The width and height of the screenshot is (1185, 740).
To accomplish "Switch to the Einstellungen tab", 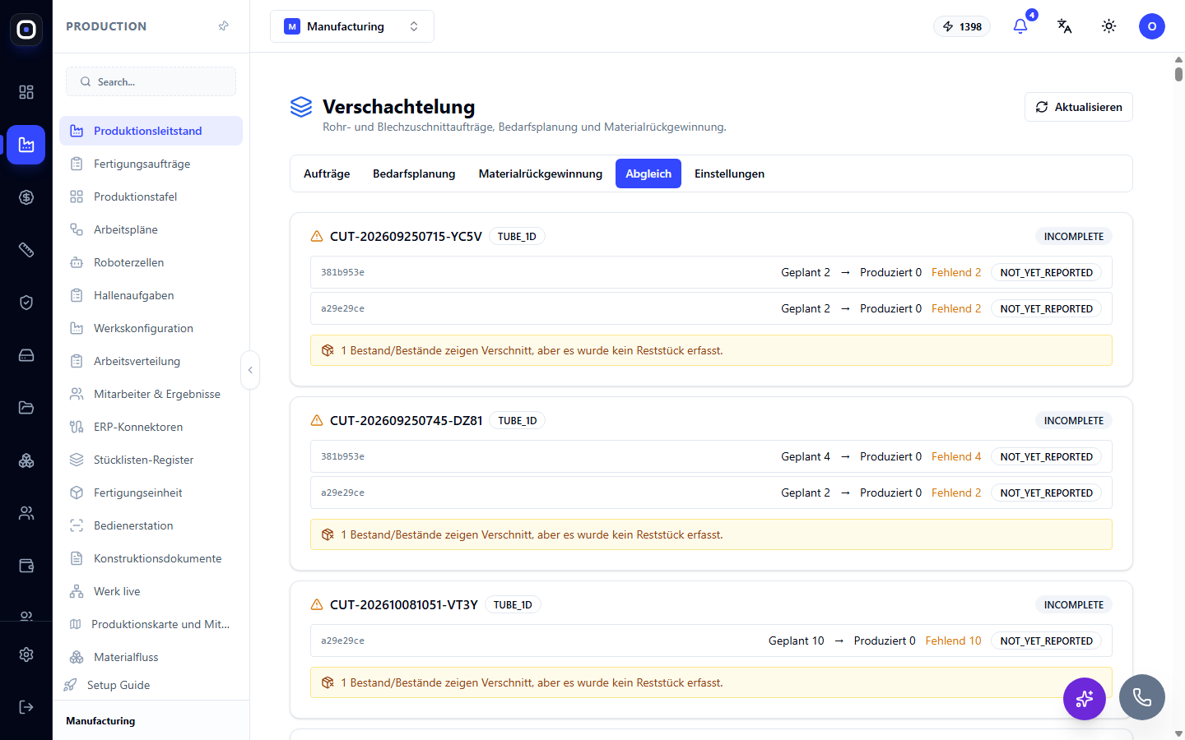I will click(729, 173).
